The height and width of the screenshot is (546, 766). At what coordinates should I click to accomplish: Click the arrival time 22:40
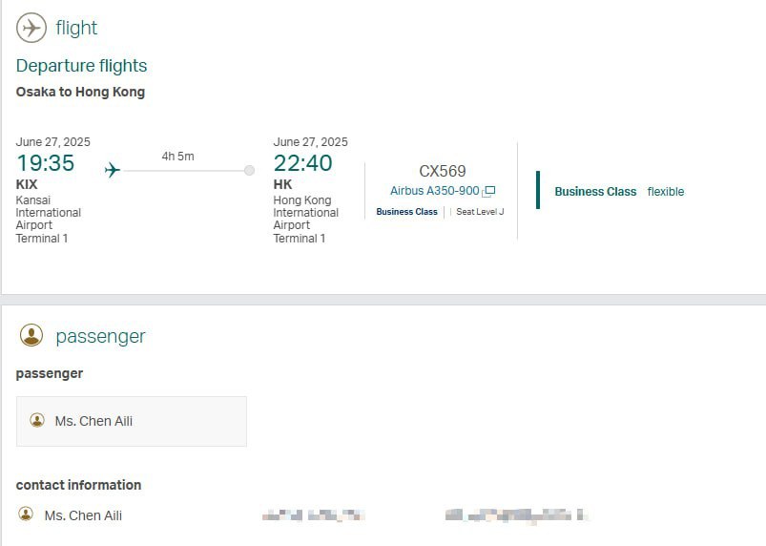(x=303, y=163)
